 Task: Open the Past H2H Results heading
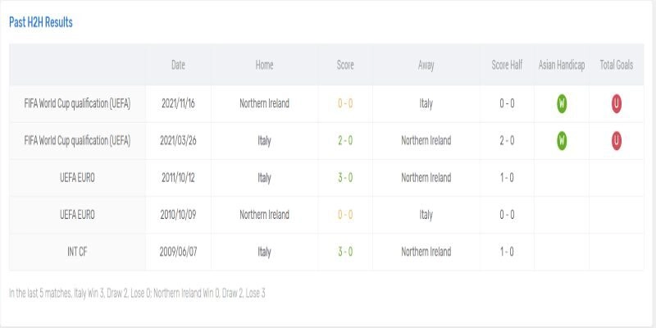click(41, 23)
